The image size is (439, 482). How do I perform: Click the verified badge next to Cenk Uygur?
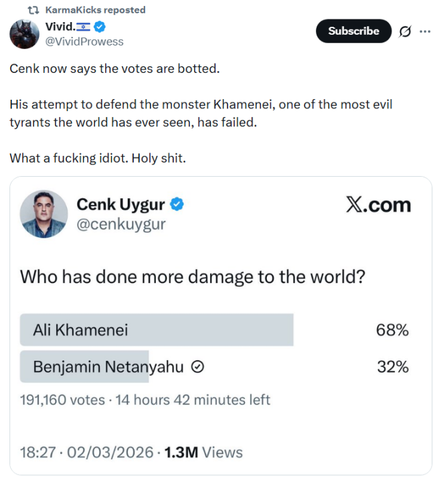[x=177, y=204]
